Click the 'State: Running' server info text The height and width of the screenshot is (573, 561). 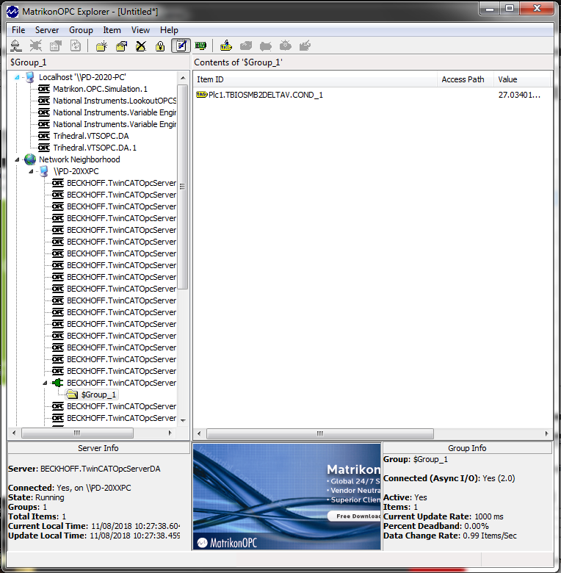coord(36,497)
